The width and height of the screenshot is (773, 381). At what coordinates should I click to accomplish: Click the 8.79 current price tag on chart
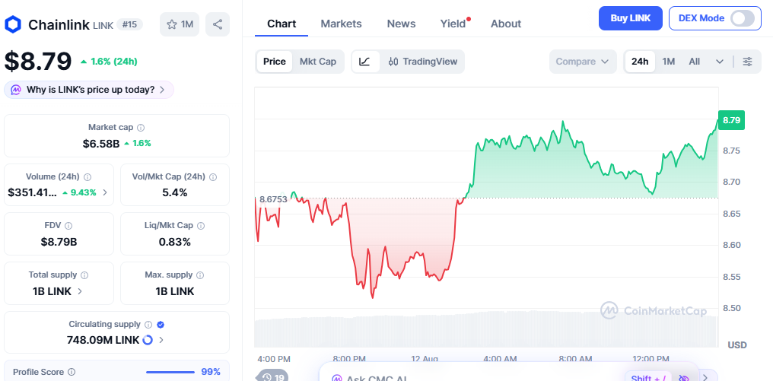731,120
